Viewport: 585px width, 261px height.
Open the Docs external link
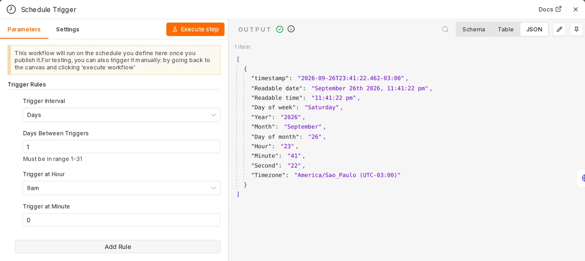coord(550,9)
